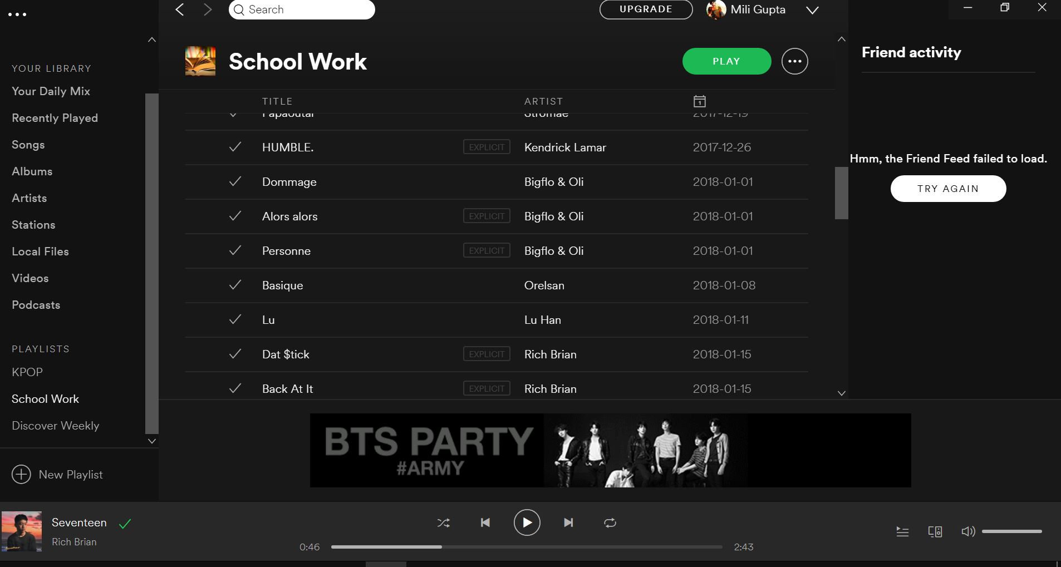Open the three-dot app menu
Screen dimensions: 1061x567
[17, 14]
